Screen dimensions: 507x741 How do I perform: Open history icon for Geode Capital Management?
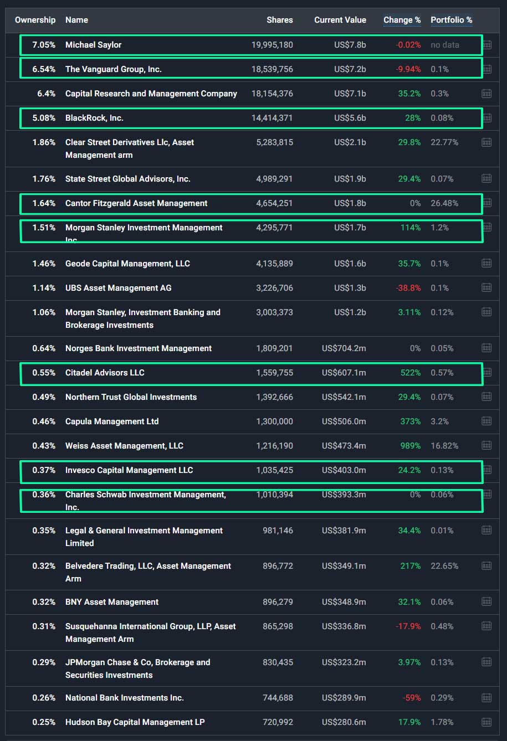point(486,264)
